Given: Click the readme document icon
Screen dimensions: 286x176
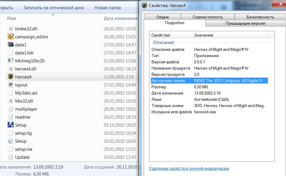Looking at the screenshot, I should 11,117.
